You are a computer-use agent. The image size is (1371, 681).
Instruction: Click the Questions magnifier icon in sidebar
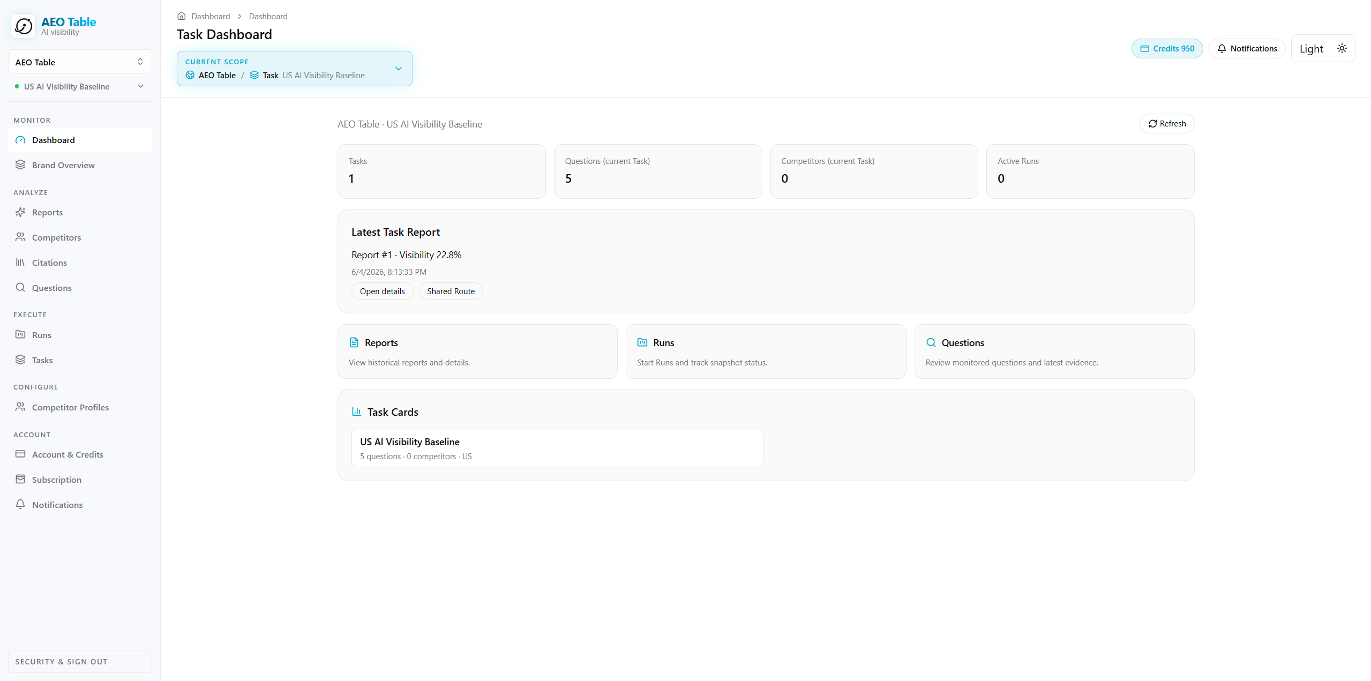(x=20, y=287)
